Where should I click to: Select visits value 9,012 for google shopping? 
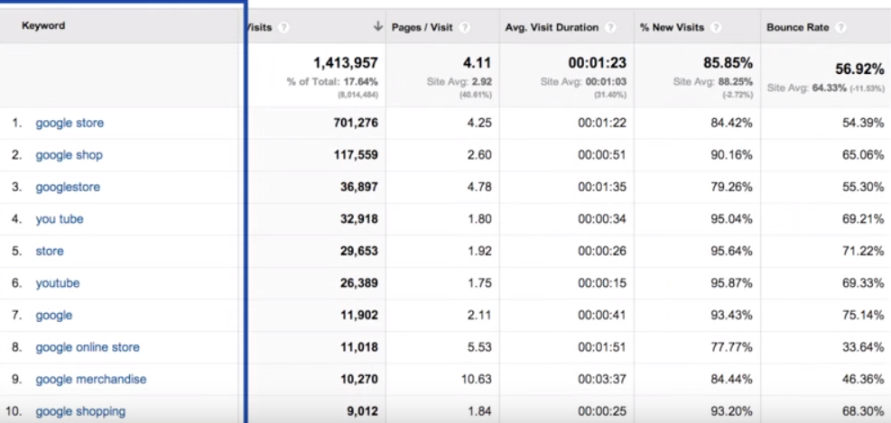[363, 411]
